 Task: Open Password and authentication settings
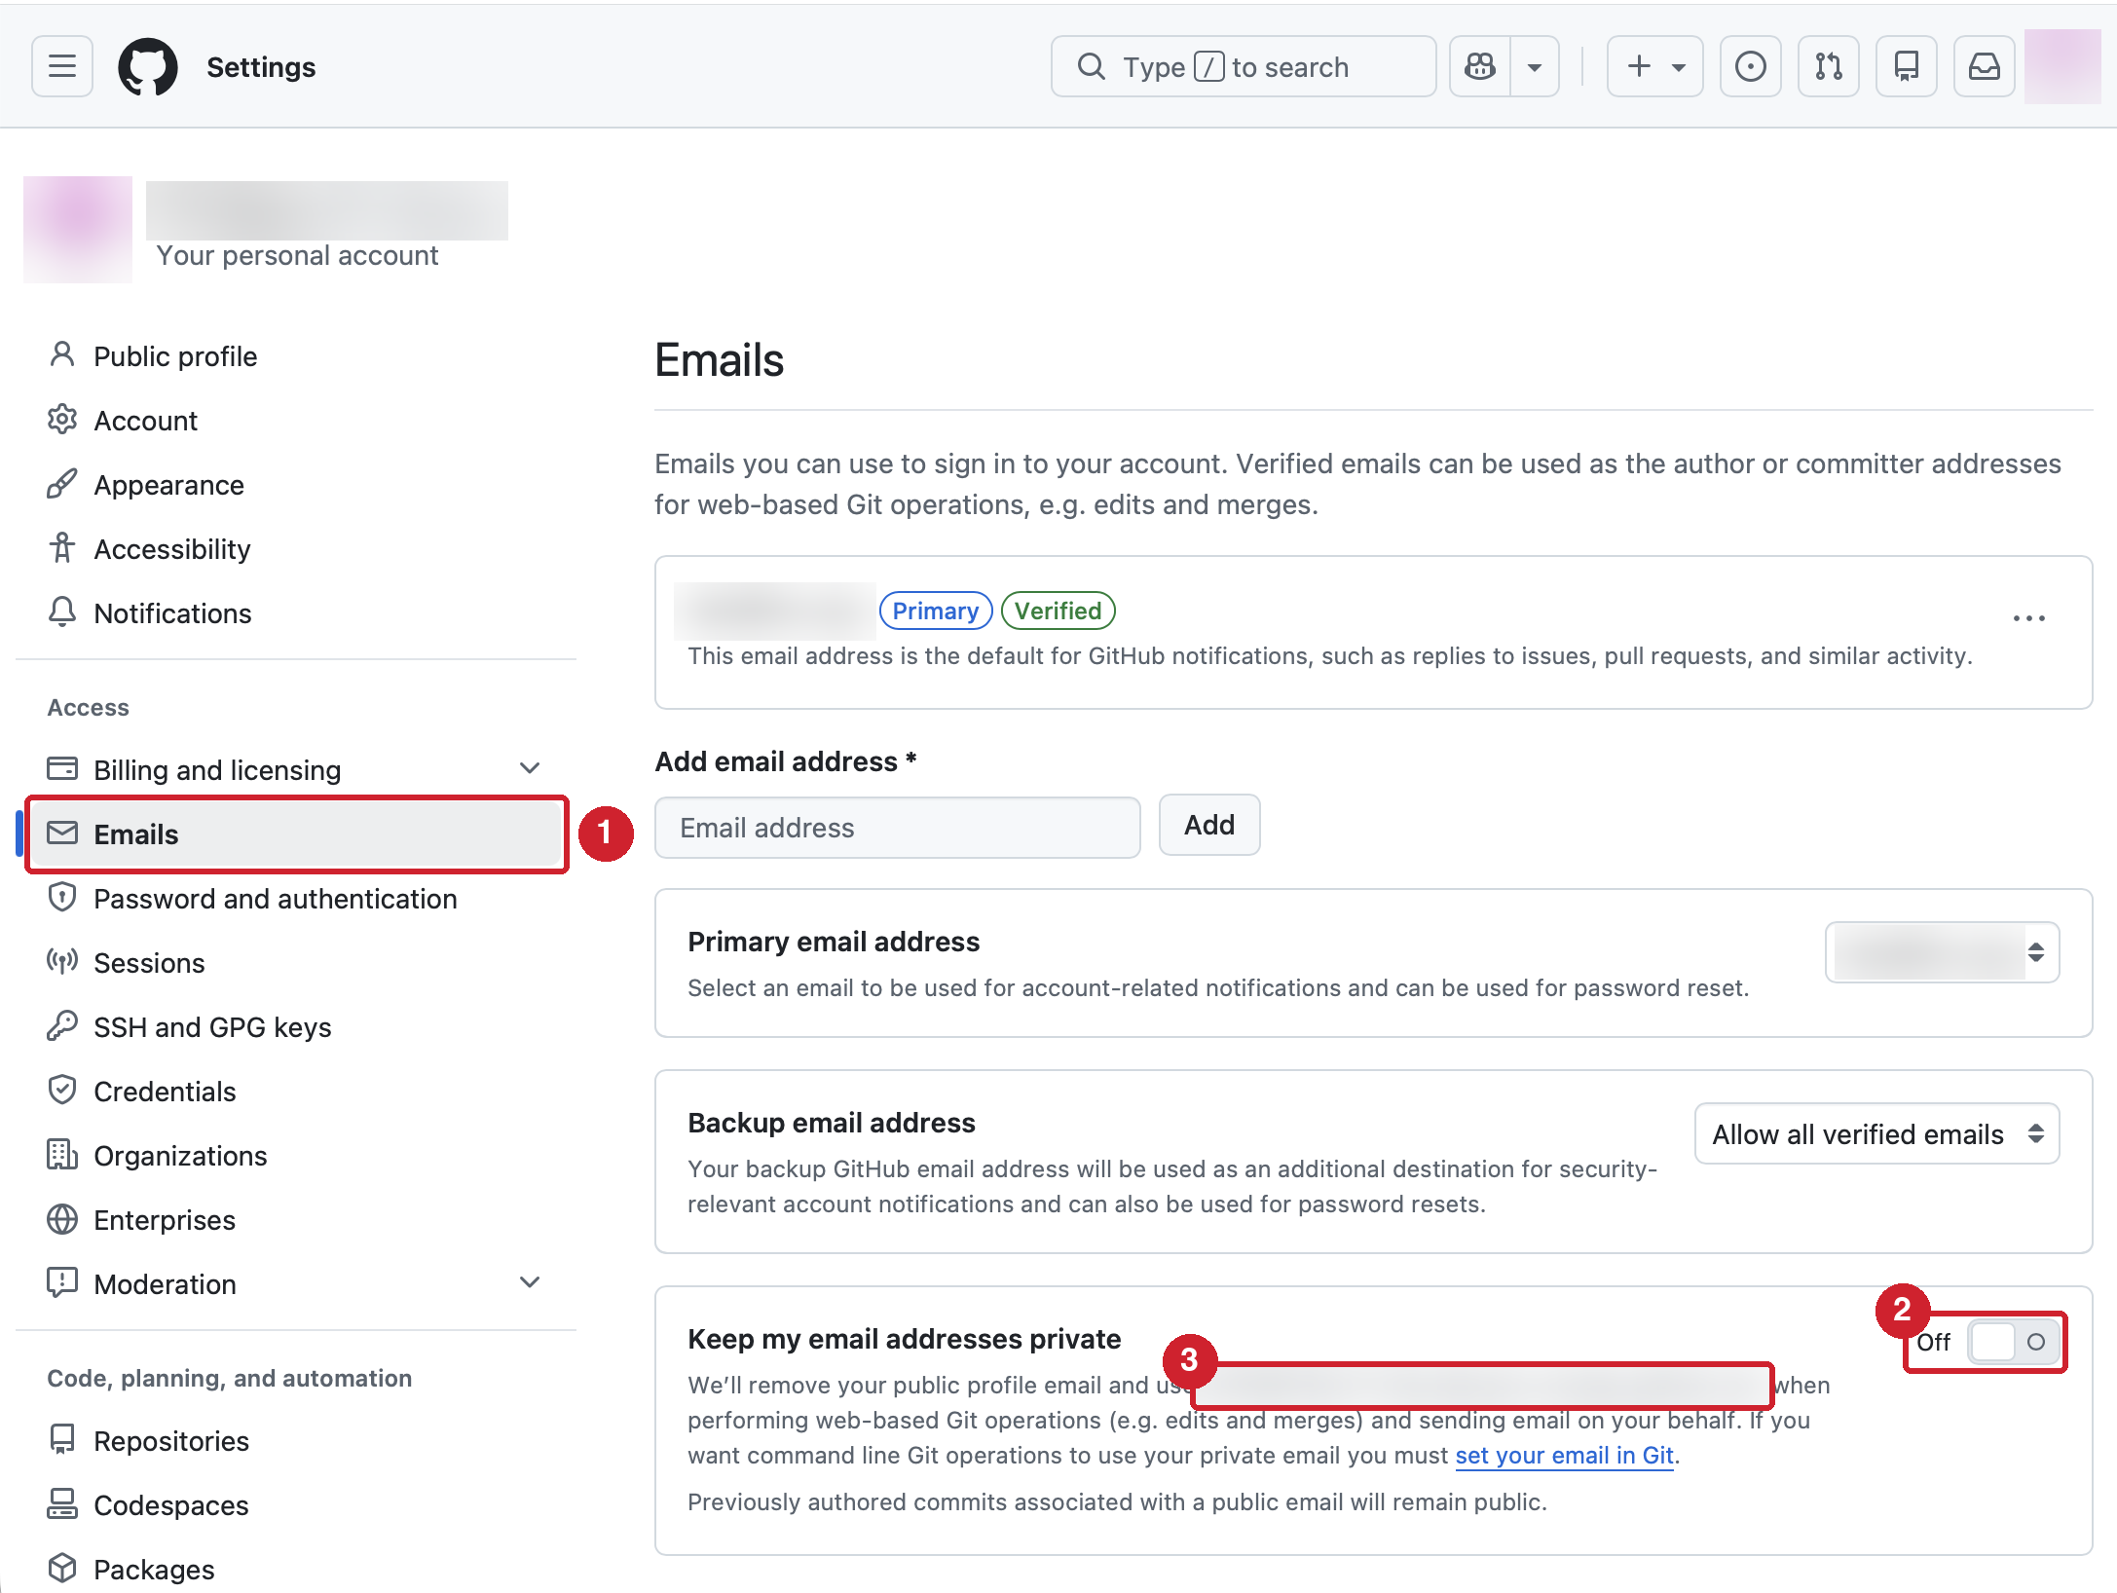tap(276, 899)
